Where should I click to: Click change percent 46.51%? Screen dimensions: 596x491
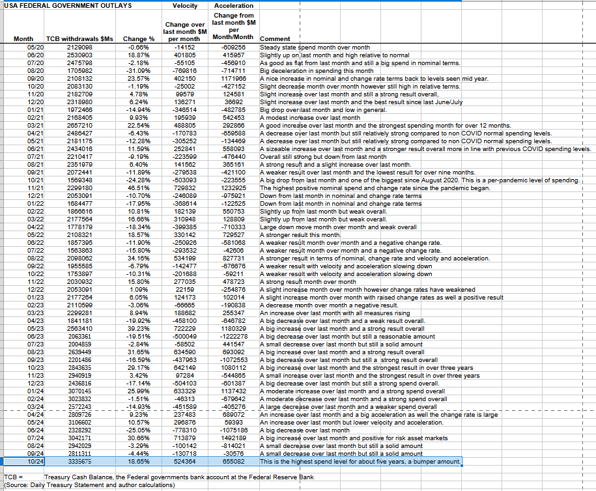pos(139,188)
